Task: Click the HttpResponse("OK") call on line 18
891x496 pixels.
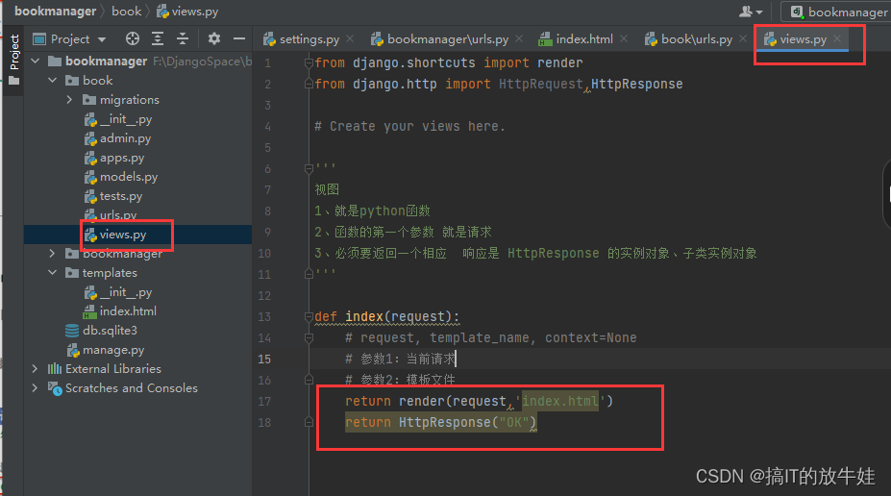Action: (468, 422)
